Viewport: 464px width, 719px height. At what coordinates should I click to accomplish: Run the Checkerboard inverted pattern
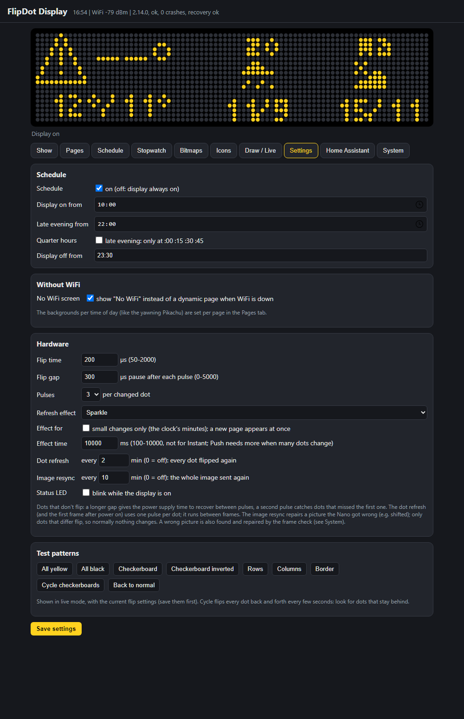(202, 569)
